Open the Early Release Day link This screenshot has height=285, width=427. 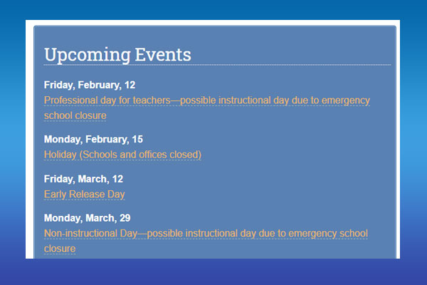tap(85, 195)
